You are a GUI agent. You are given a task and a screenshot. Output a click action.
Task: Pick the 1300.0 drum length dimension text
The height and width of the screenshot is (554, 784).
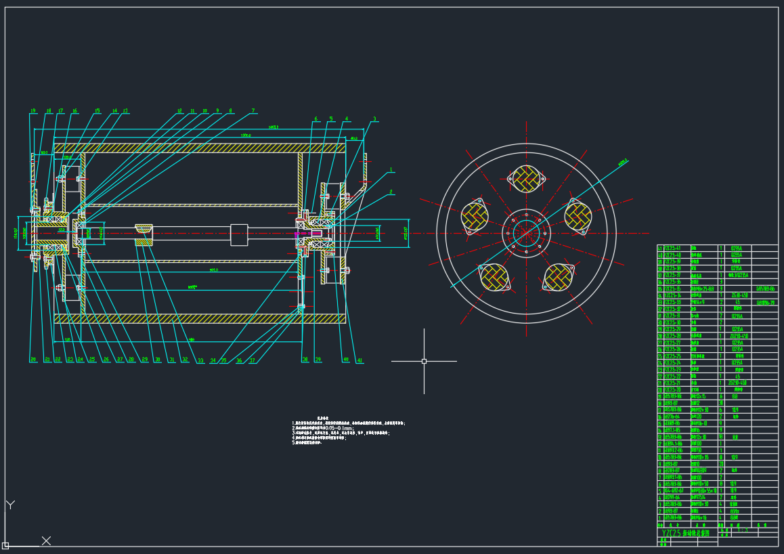click(x=246, y=135)
